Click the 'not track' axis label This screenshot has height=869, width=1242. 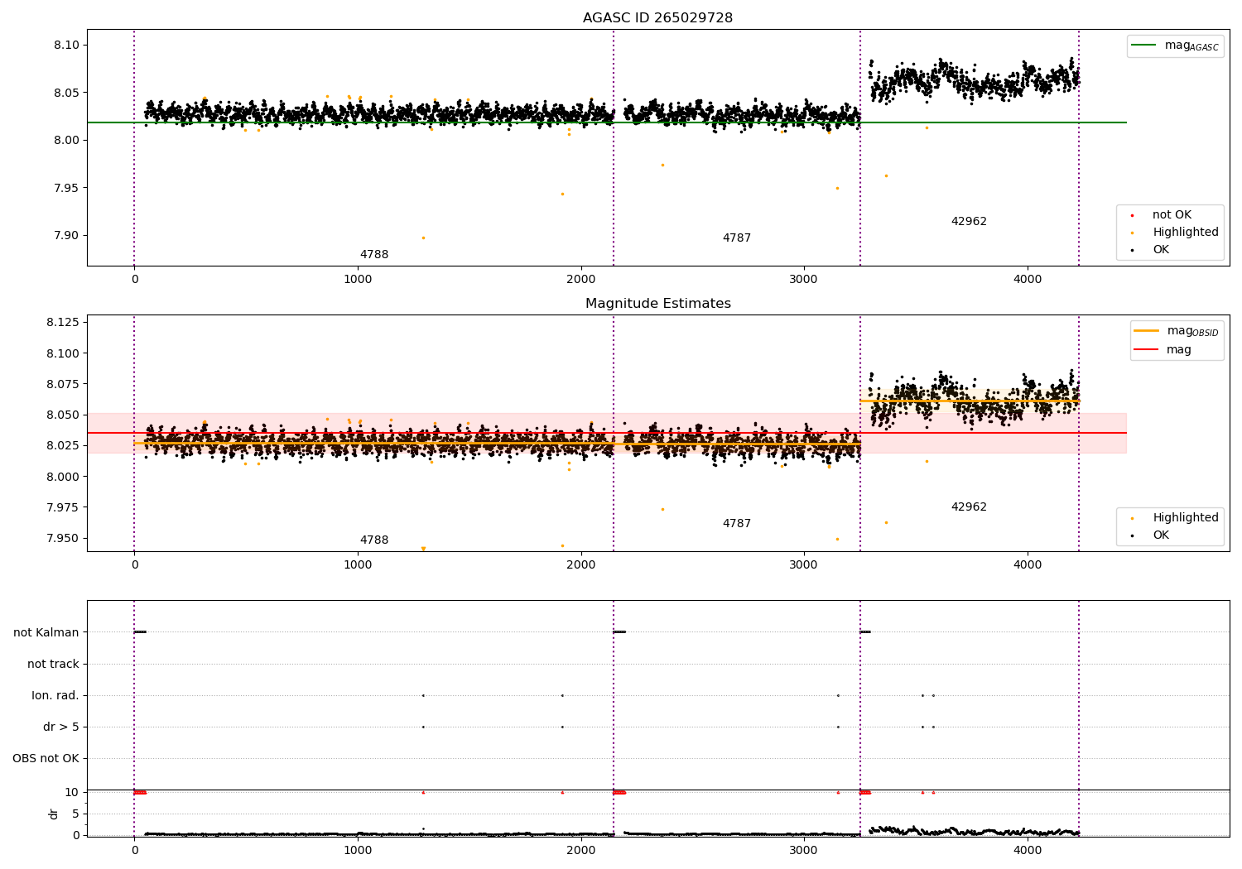click(x=53, y=665)
